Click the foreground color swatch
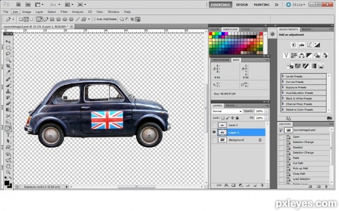The width and height of the screenshot is (339, 211). (x=7, y=183)
